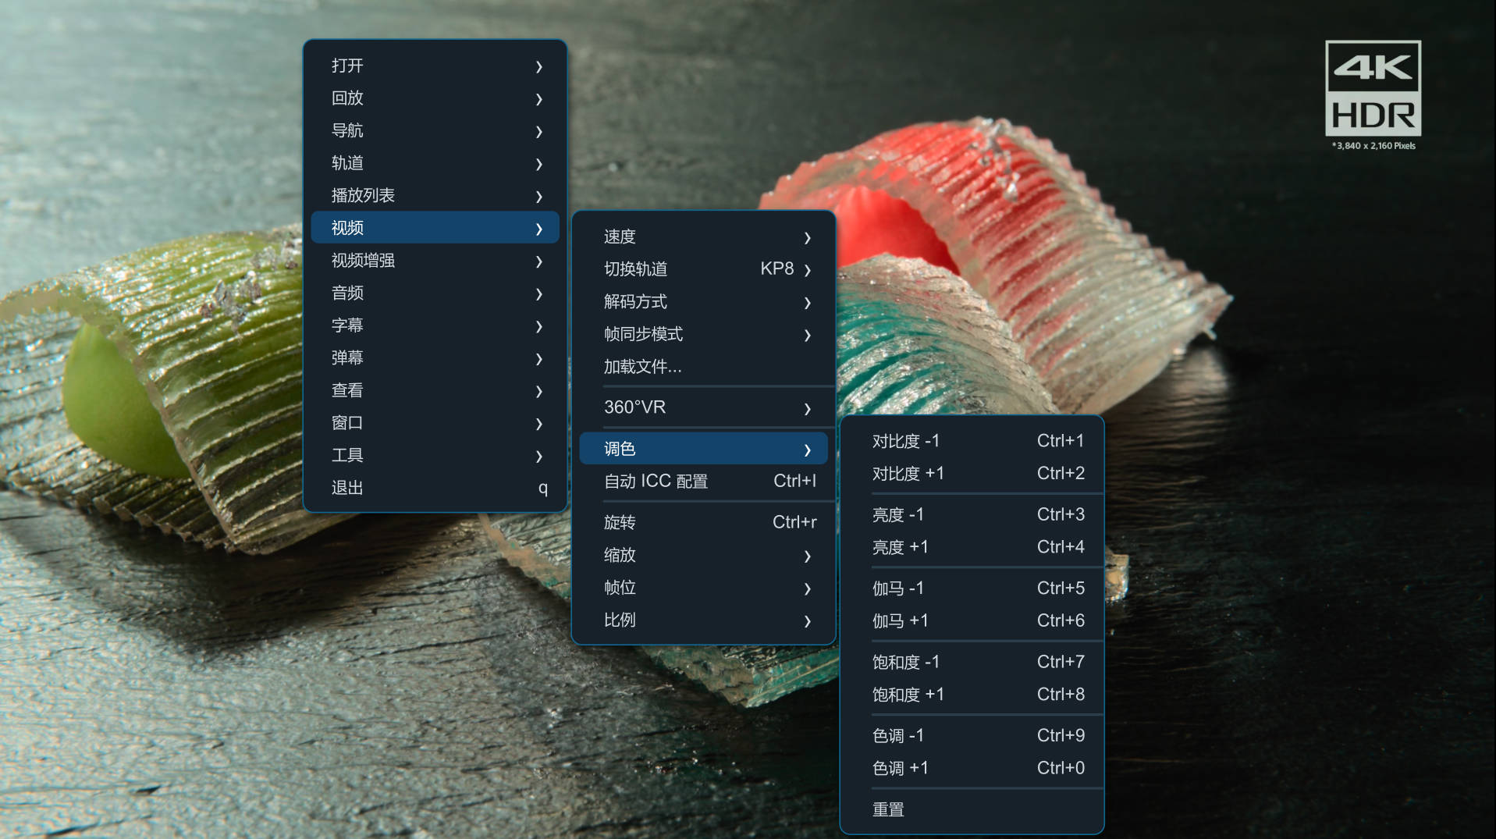
Task: Open the 打开 submenu
Action: pos(435,66)
